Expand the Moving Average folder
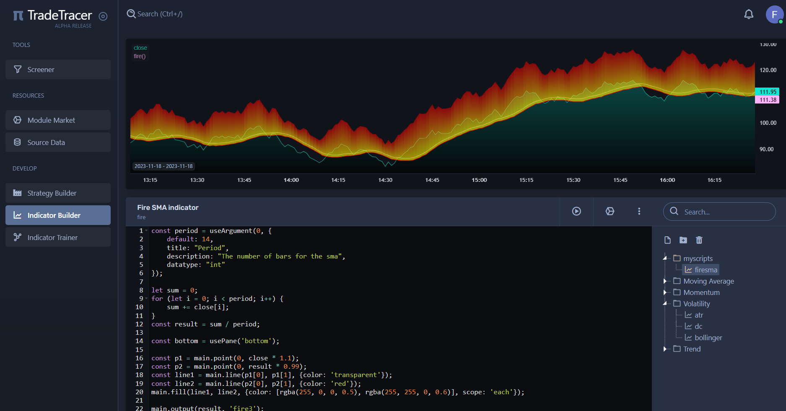The width and height of the screenshot is (786, 411). point(665,281)
